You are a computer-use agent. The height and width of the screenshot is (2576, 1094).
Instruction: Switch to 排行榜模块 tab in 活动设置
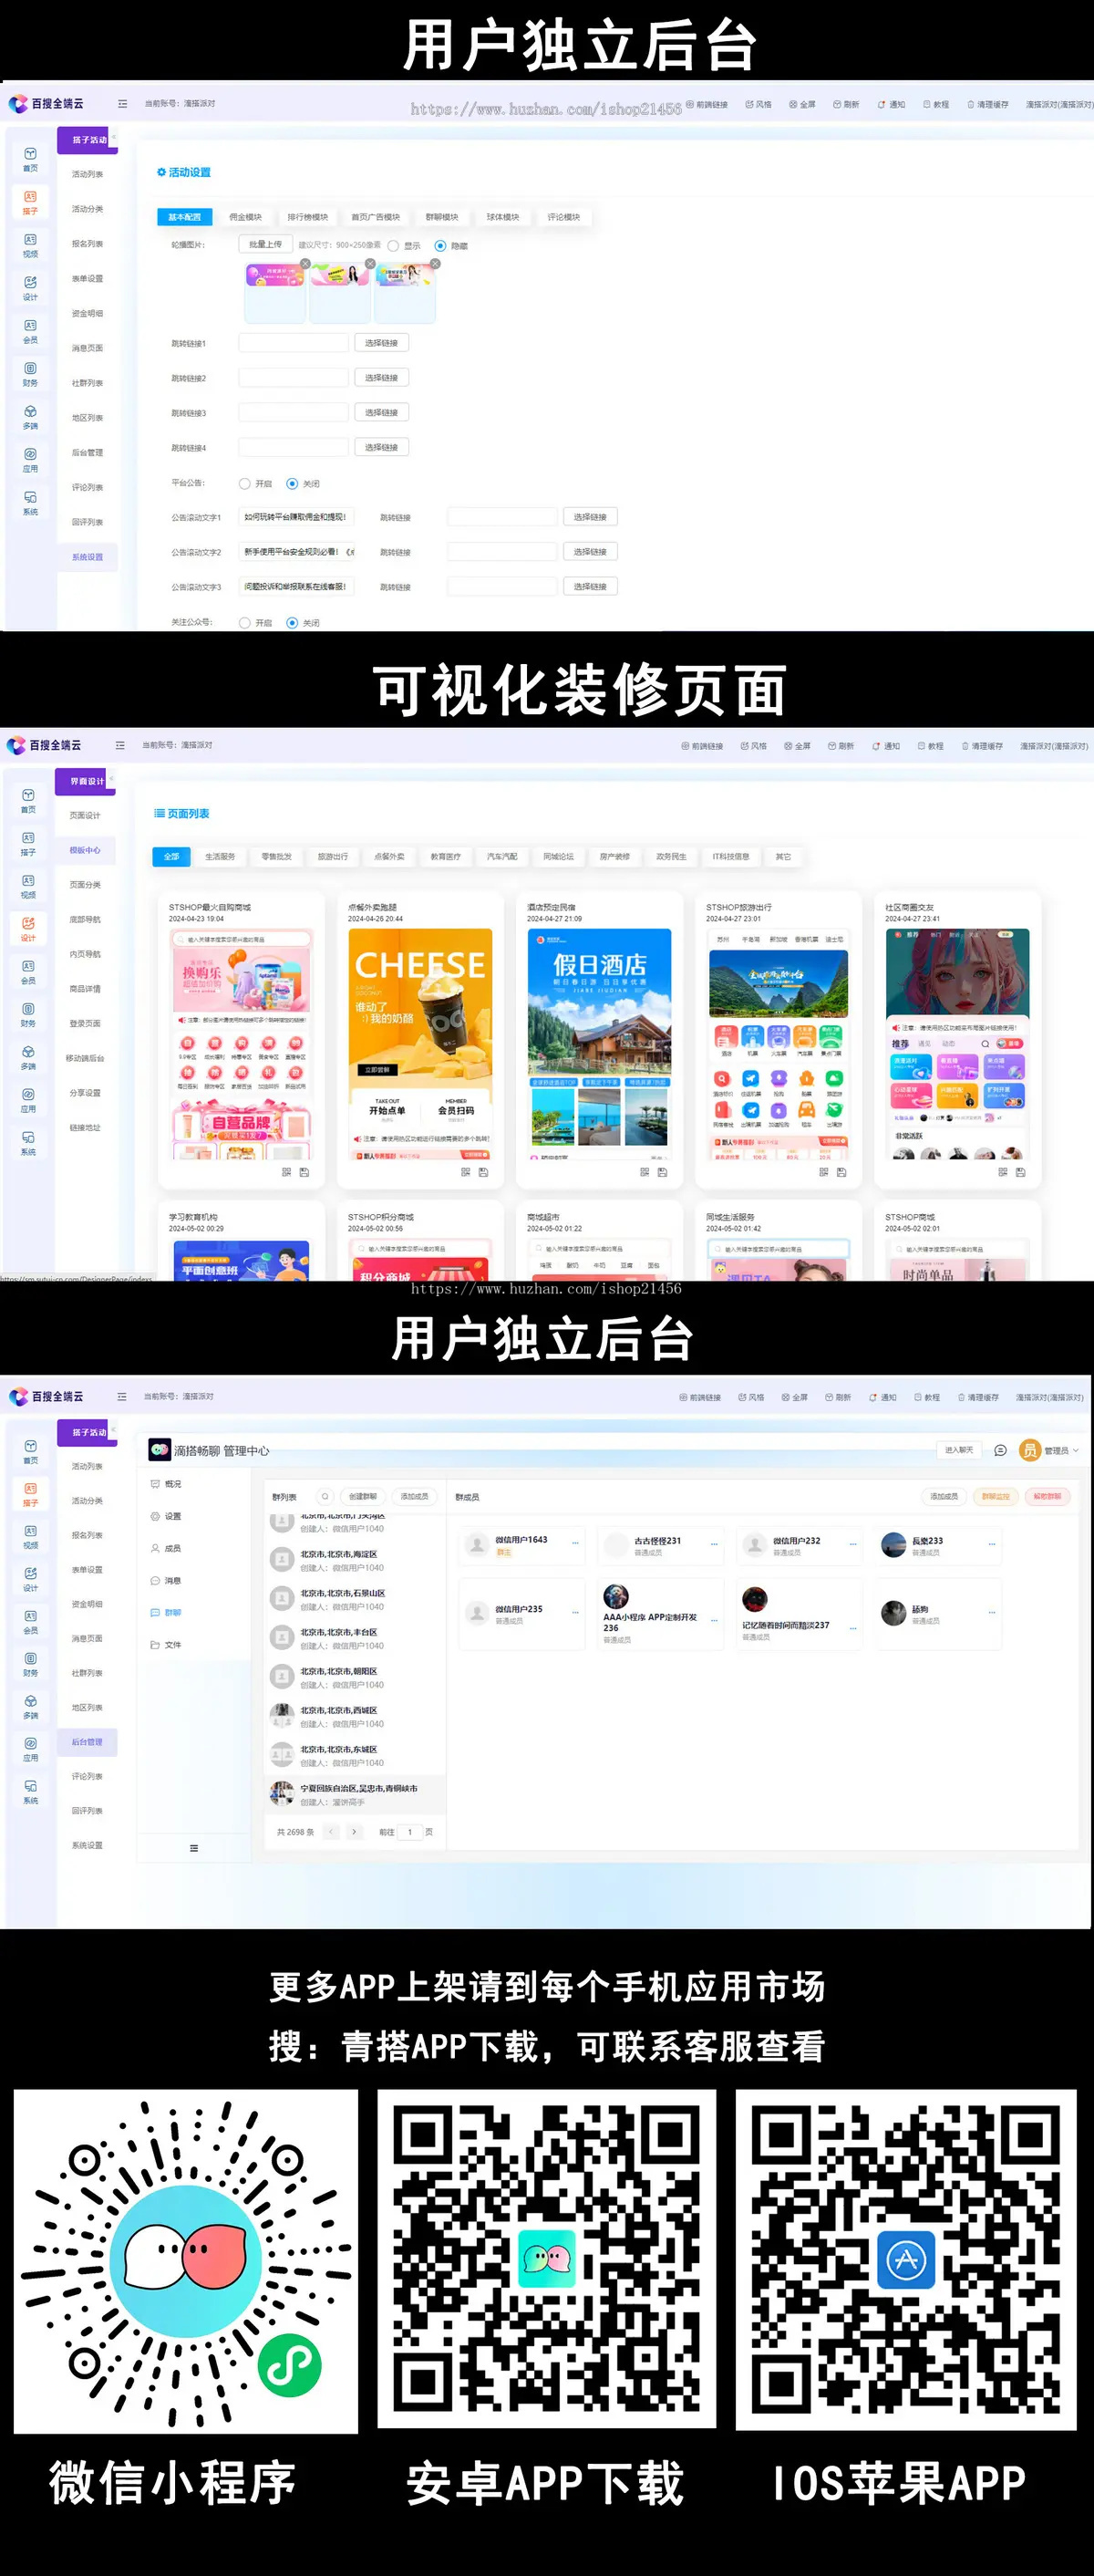[x=308, y=217]
